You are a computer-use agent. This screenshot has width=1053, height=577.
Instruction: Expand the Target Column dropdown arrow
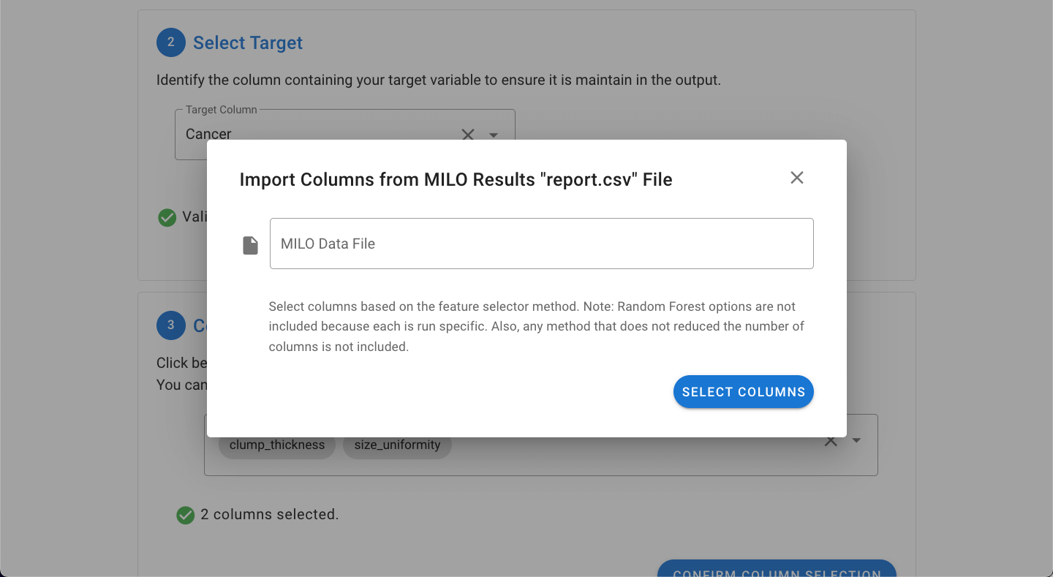pos(494,135)
